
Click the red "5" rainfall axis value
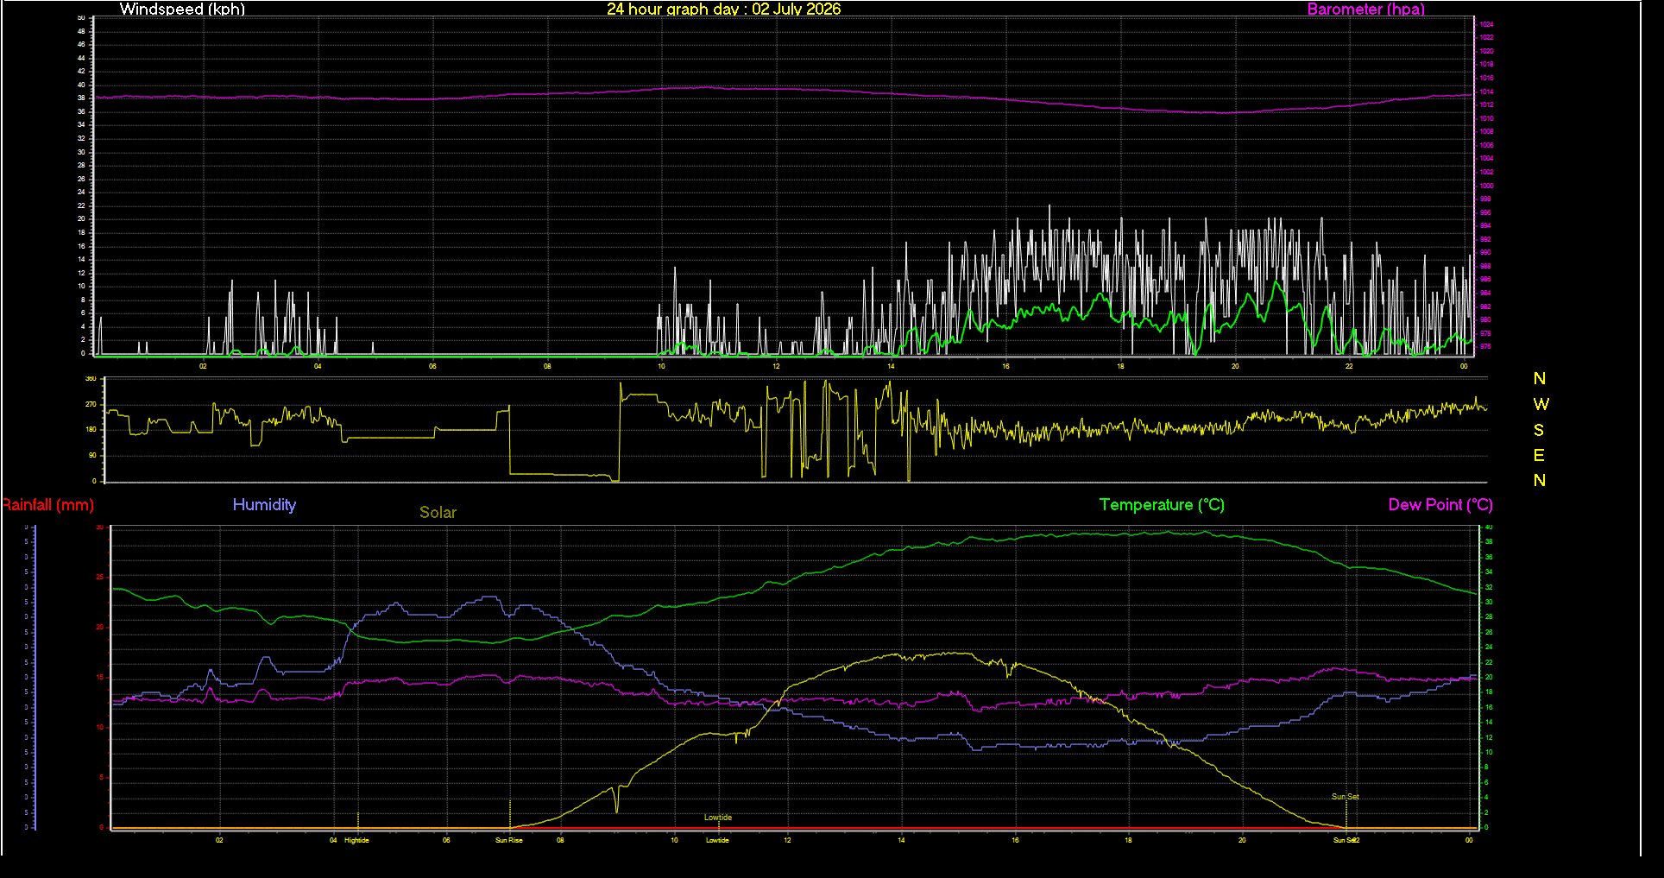(x=102, y=778)
